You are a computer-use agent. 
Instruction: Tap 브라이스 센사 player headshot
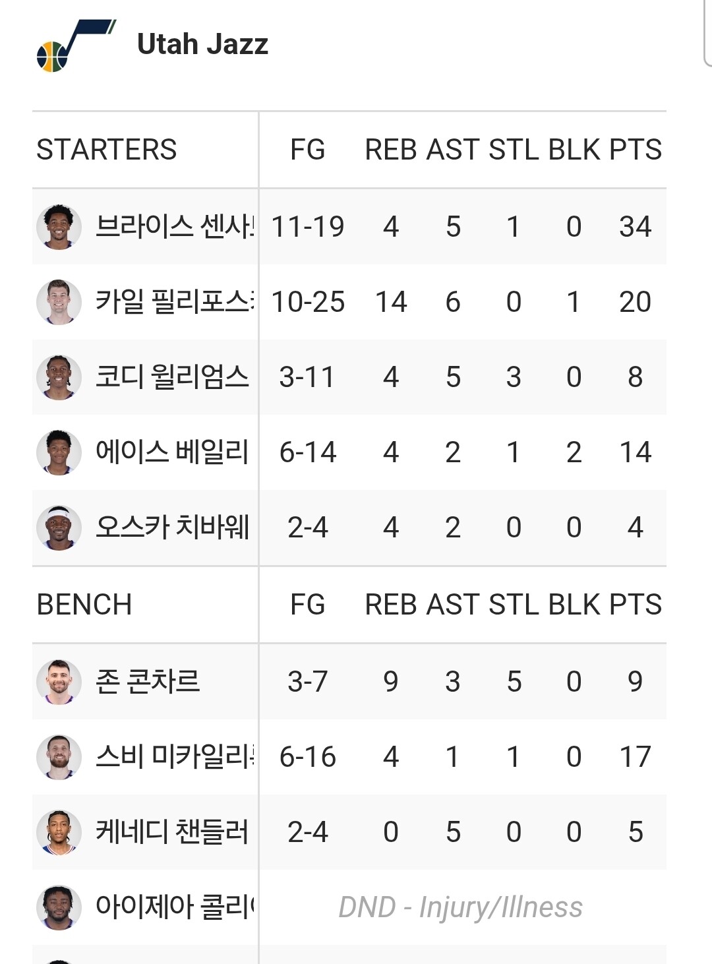pos(59,227)
